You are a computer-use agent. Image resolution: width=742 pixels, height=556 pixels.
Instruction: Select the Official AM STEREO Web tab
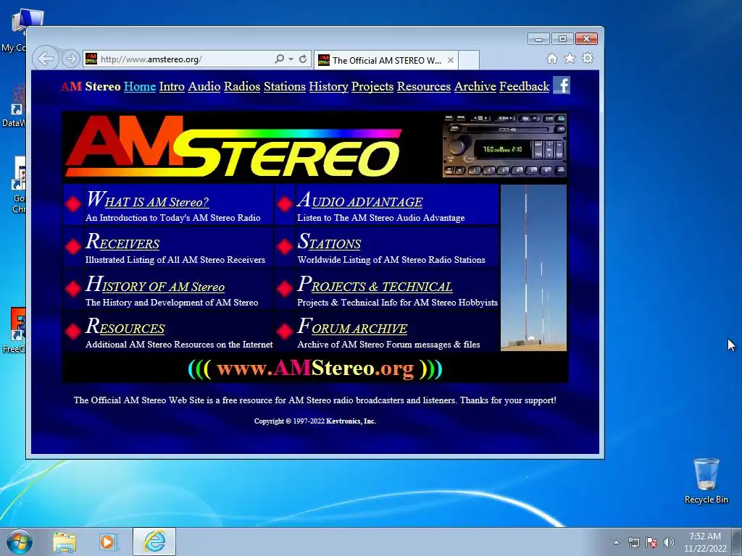point(385,60)
